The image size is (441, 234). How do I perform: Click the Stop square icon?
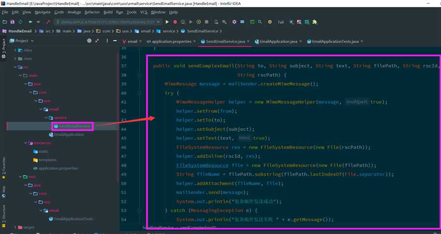(207, 22)
